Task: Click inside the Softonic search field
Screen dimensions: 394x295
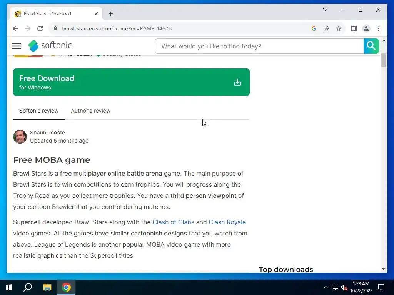Action: (x=259, y=46)
